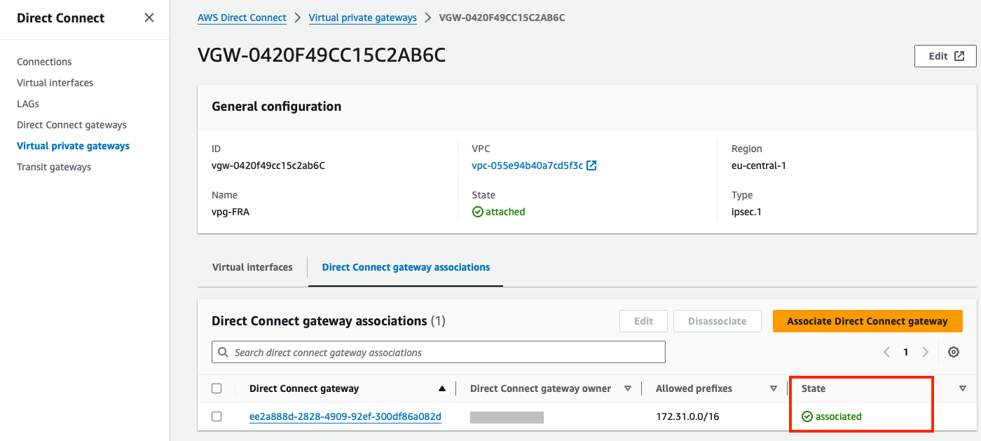Click external link icon next to VPC ID
This screenshot has height=441, width=981.
click(x=591, y=165)
